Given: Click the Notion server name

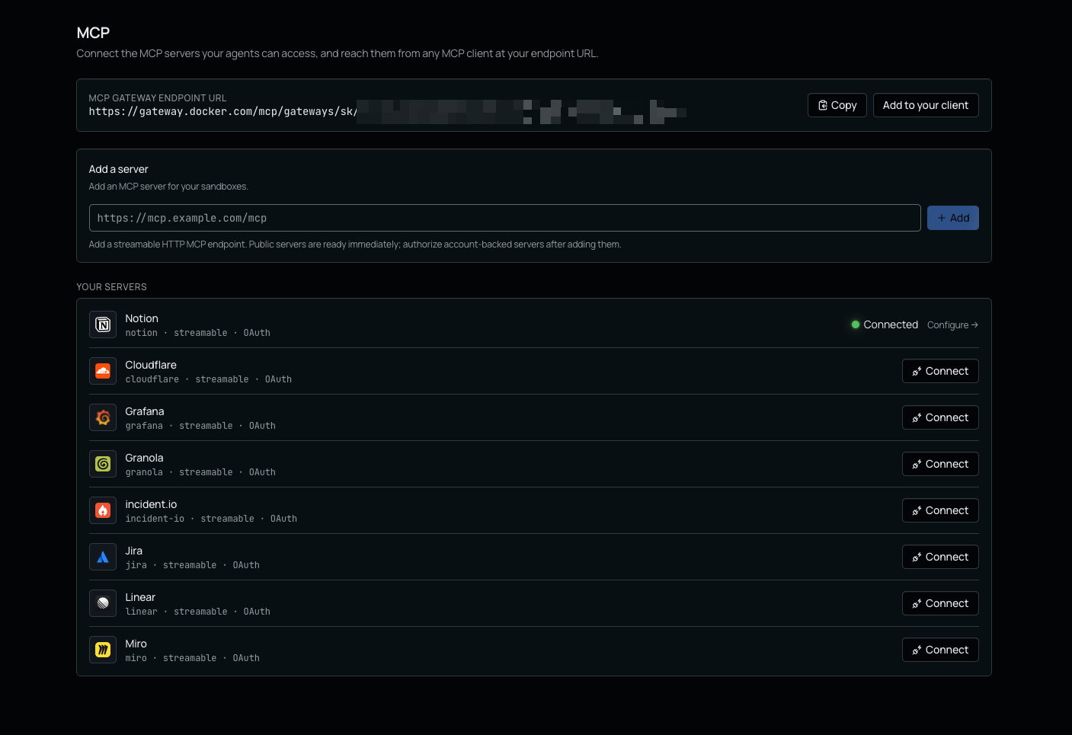Looking at the screenshot, I should point(142,318).
